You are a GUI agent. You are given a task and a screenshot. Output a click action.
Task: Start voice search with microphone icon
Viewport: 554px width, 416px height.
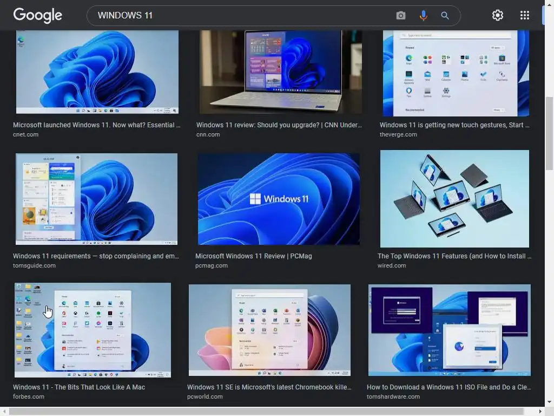pyautogui.click(x=423, y=16)
